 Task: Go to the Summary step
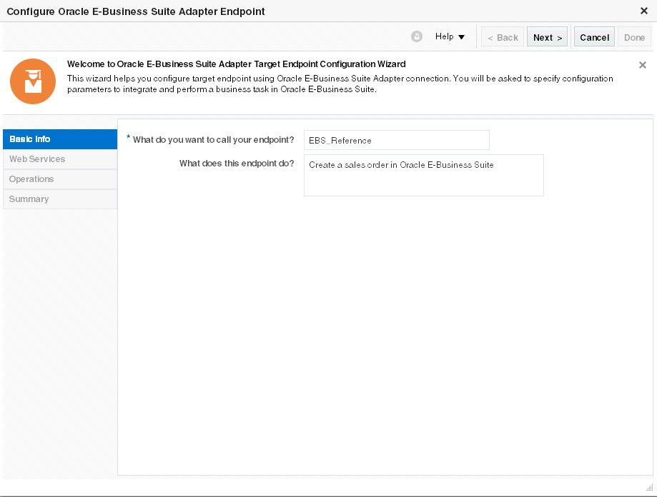click(x=60, y=199)
